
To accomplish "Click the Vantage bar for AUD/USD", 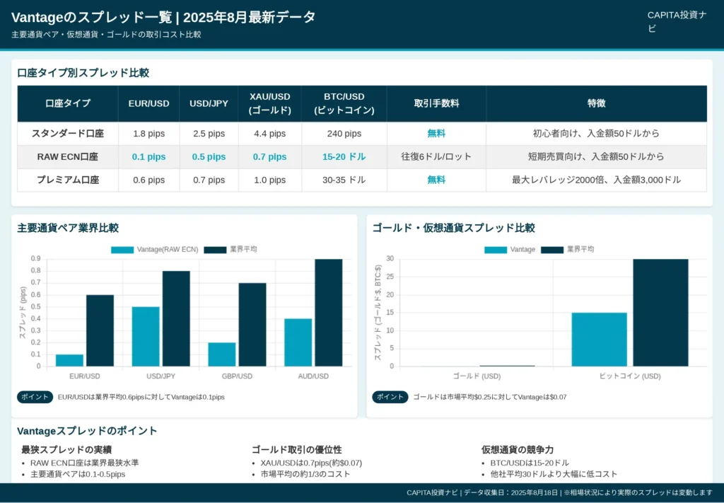I will coord(298,342).
